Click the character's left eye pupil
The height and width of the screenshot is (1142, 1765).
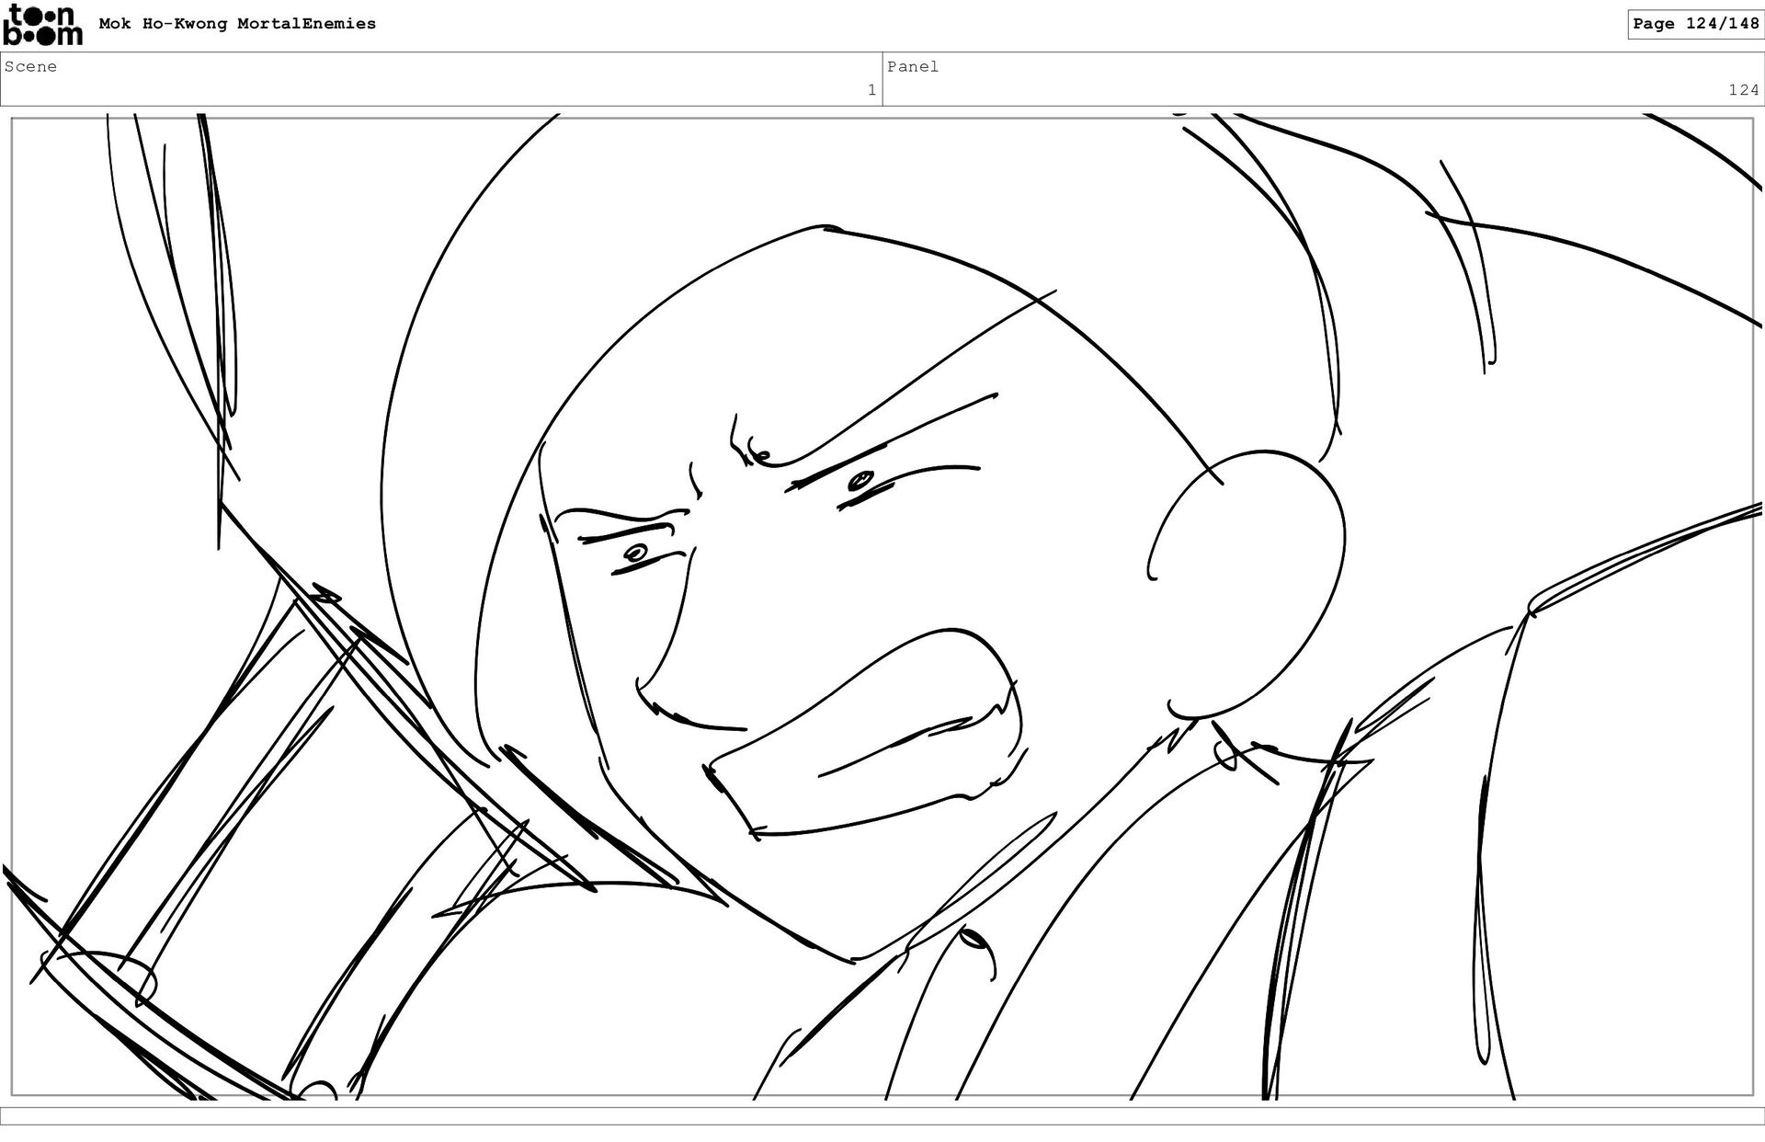pos(636,553)
